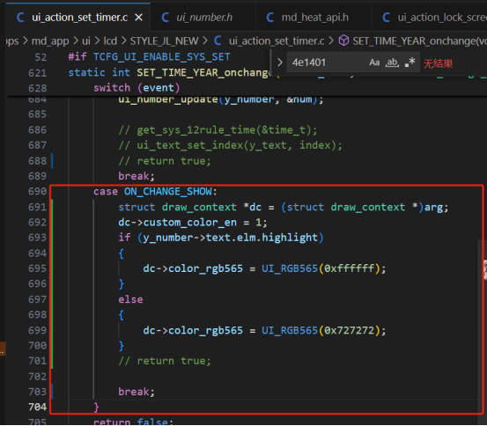The width and height of the screenshot is (487, 426).
Task: Click the 0xffffff color value
Action: point(349,268)
